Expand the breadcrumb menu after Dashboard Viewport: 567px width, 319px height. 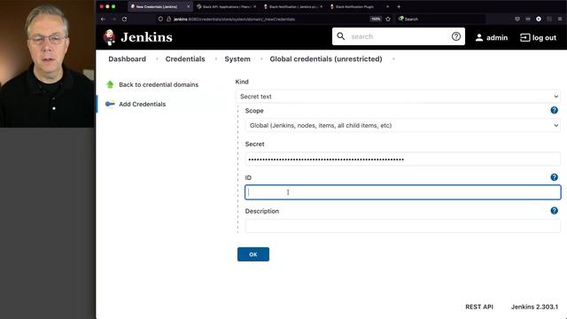tap(157, 59)
